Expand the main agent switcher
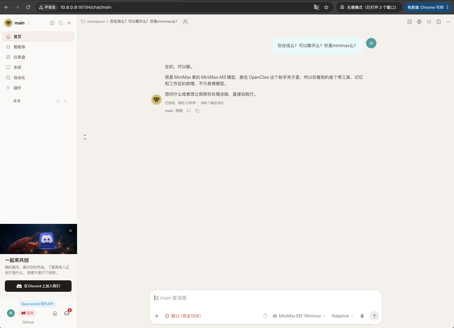This screenshot has height=328, width=454. (x=18, y=23)
